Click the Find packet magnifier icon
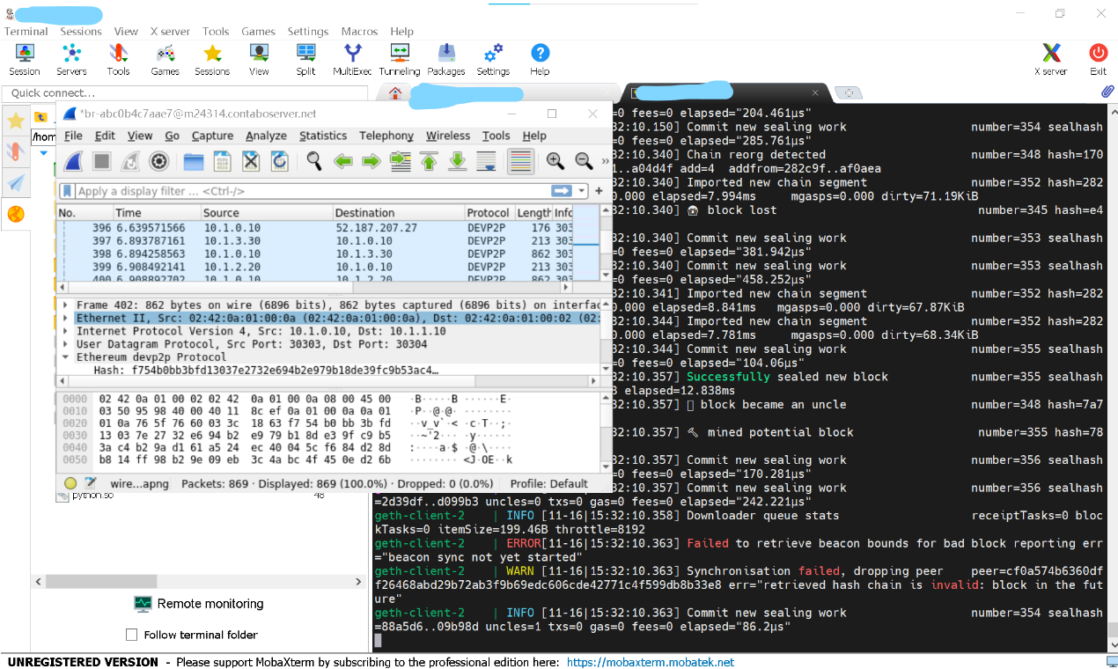Viewport: 1118px width, 669px height. click(x=314, y=161)
